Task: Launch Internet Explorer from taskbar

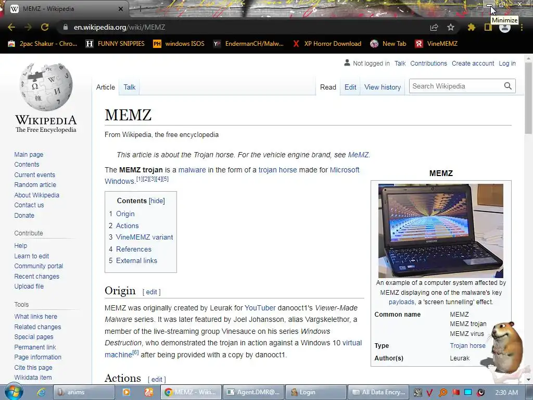Action: 41,393
